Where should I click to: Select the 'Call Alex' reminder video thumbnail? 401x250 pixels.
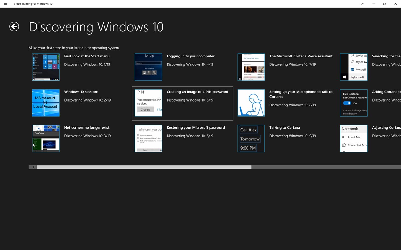point(251,139)
